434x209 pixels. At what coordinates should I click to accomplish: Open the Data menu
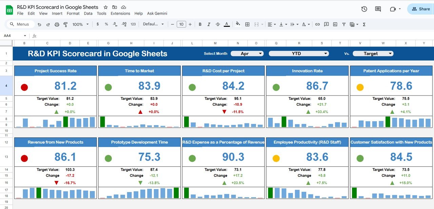[88, 14]
